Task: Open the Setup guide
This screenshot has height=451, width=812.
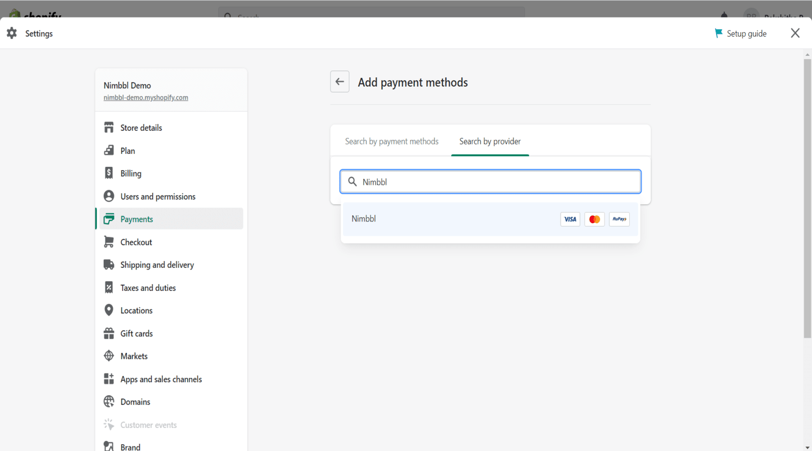Action: pos(740,33)
